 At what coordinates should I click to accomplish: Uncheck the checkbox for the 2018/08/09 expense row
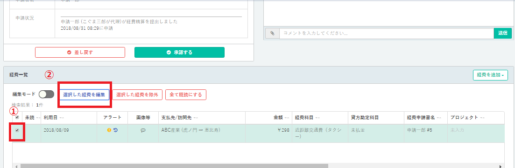(17, 130)
